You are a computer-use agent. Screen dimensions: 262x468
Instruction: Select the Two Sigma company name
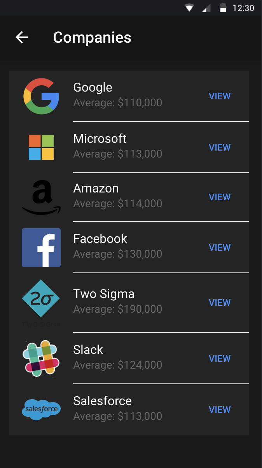tap(104, 294)
